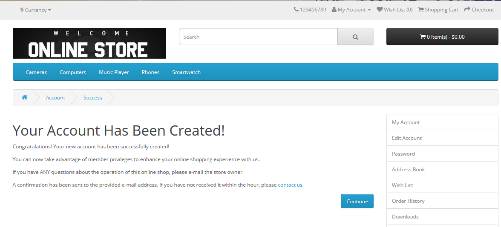
Task: Click the Account breadcrumb link
Action: [55, 98]
